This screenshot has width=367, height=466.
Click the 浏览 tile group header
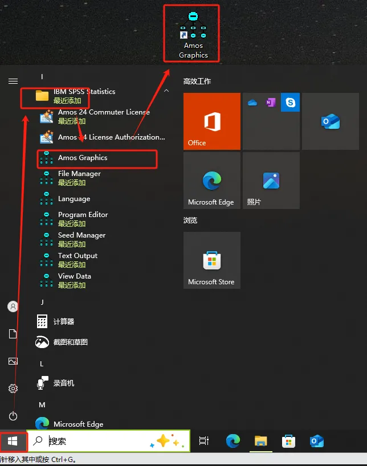[x=190, y=220]
